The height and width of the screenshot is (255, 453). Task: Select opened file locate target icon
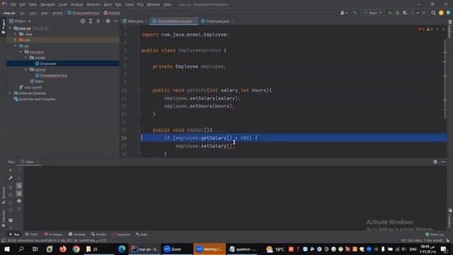[83, 21]
